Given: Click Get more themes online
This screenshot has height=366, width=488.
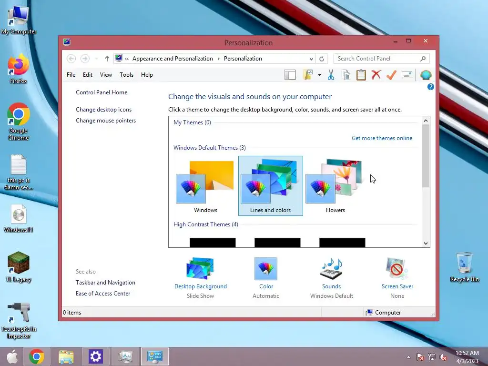Looking at the screenshot, I should [x=382, y=138].
